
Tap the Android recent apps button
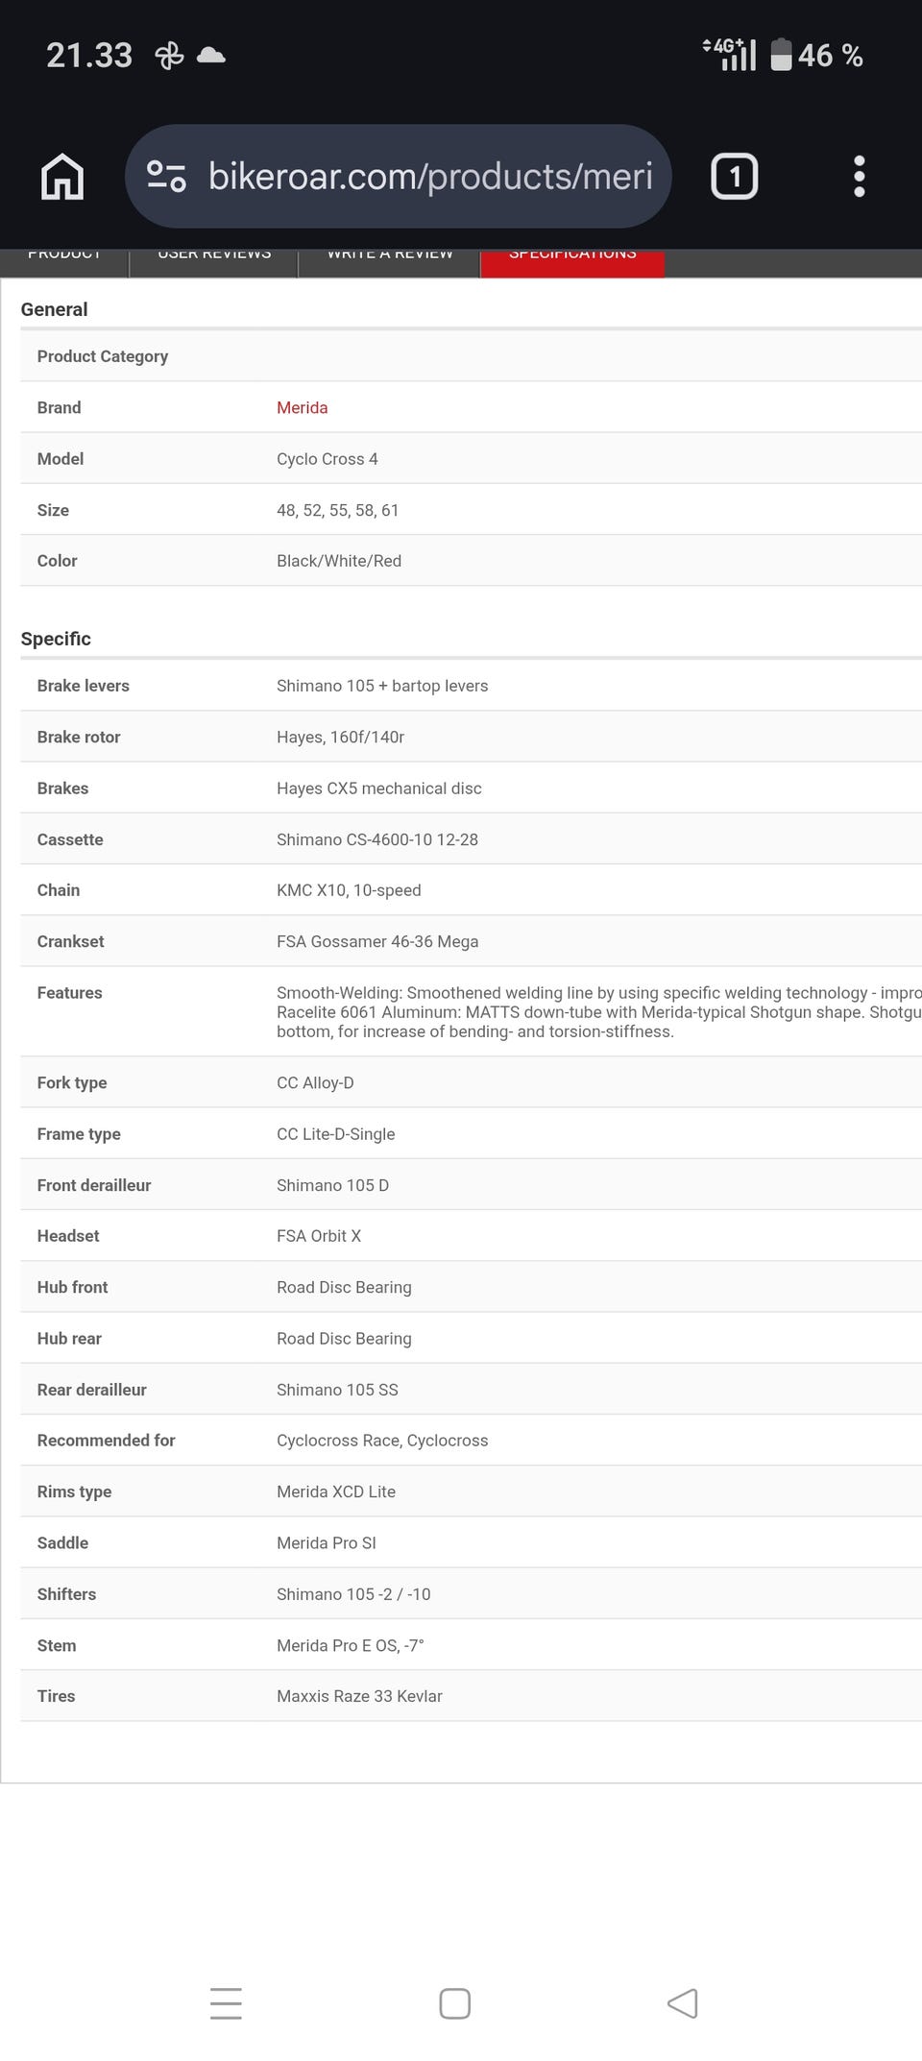226,2002
